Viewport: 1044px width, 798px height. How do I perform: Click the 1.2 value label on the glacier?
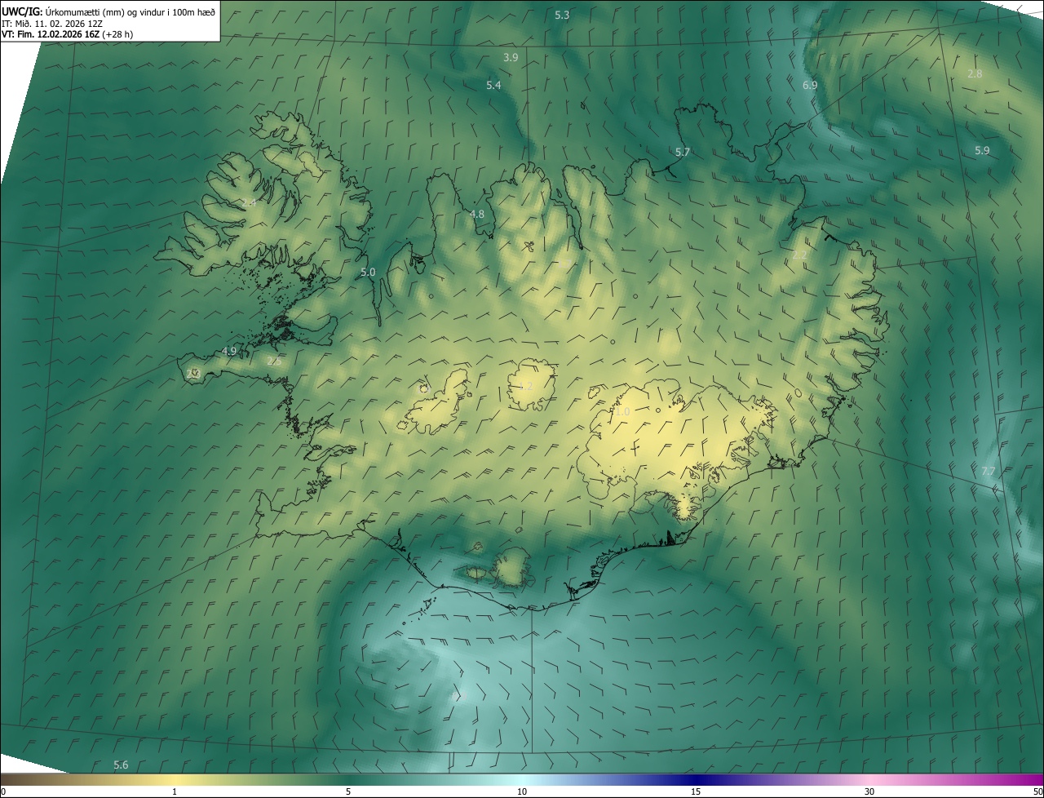tap(526, 386)
